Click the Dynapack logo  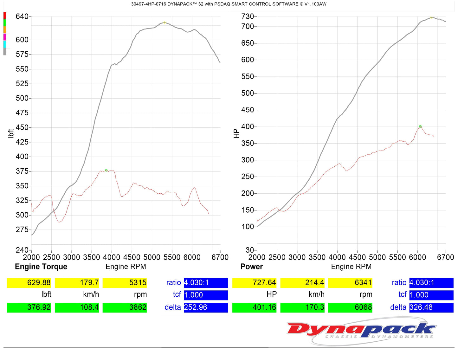(x=361, y=331)
